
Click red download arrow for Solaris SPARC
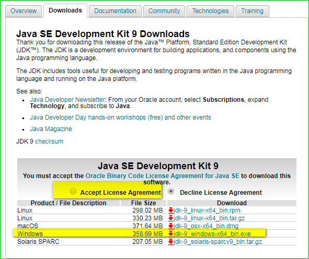pyautogui.click(x=170, y=242)
